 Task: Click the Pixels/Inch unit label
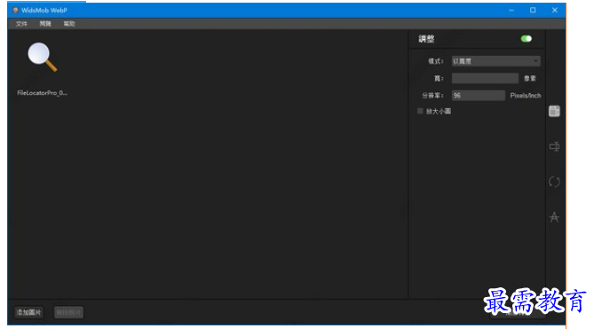[526, 95]
